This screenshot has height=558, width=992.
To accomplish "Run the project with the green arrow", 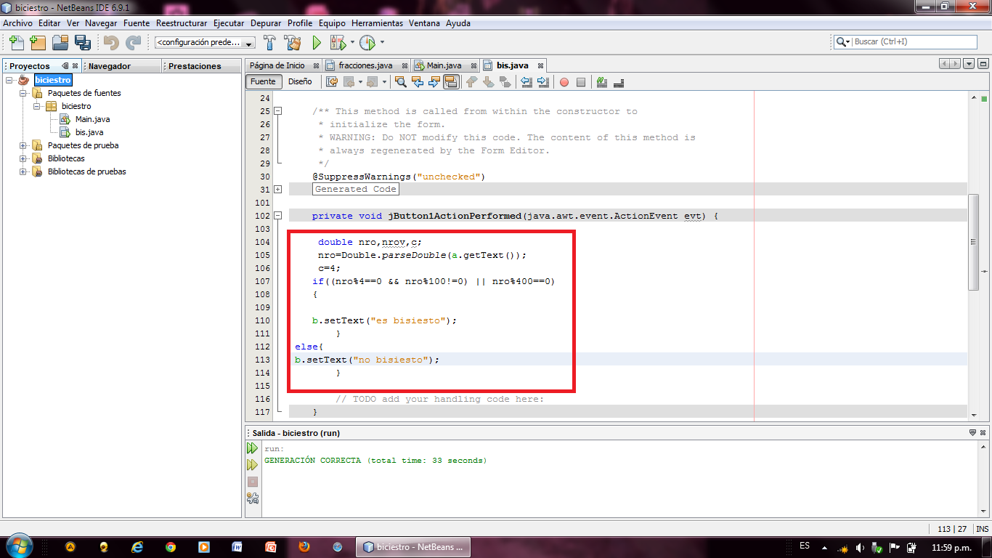I will coord(317,42).
